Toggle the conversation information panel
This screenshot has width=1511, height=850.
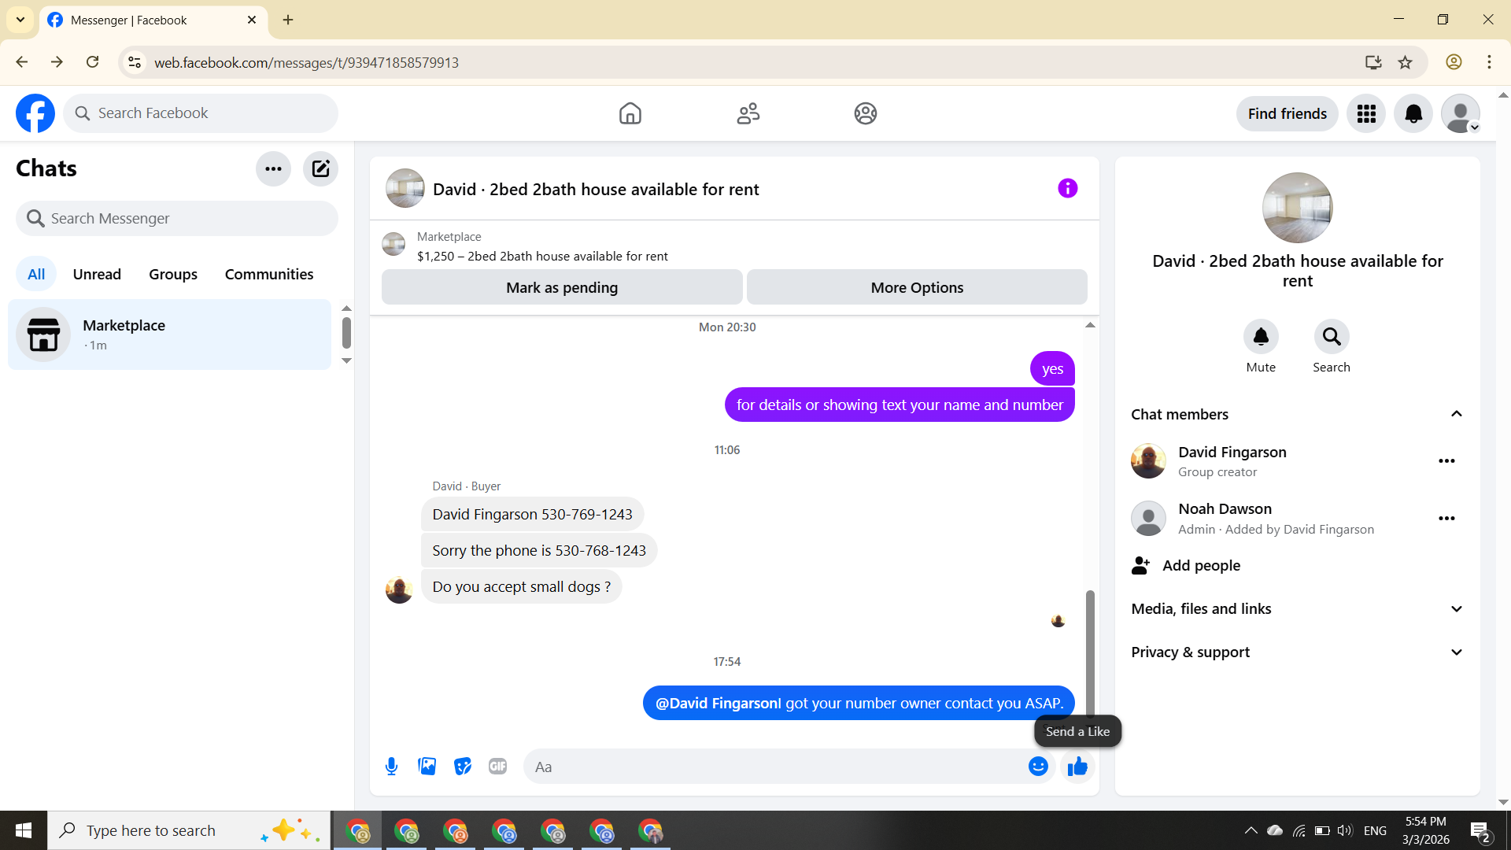(x=1067, y=188)
